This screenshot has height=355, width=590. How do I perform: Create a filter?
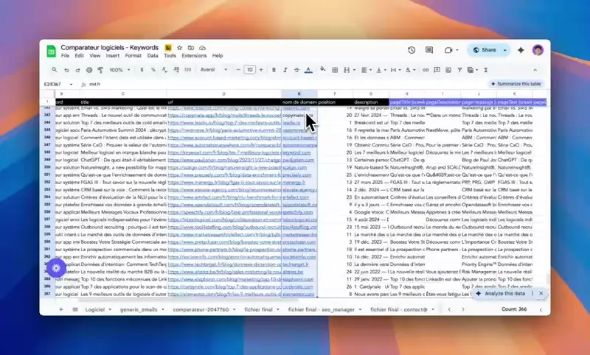click(x=459, y=70)
